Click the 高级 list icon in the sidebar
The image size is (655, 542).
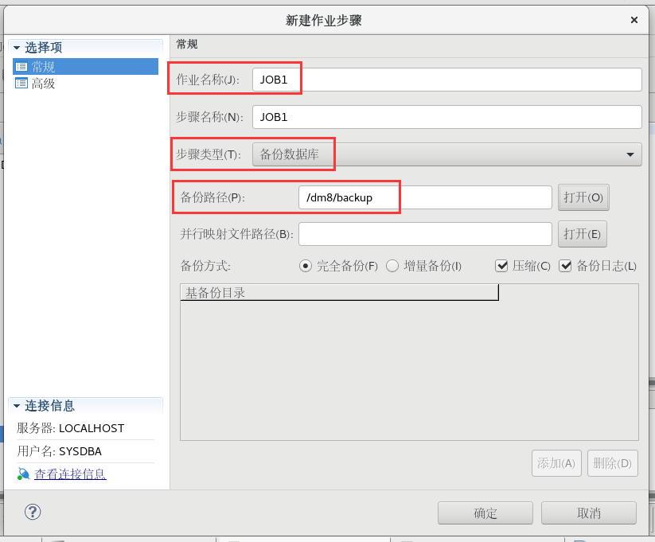pyautogui.click(x=21, y=83)
